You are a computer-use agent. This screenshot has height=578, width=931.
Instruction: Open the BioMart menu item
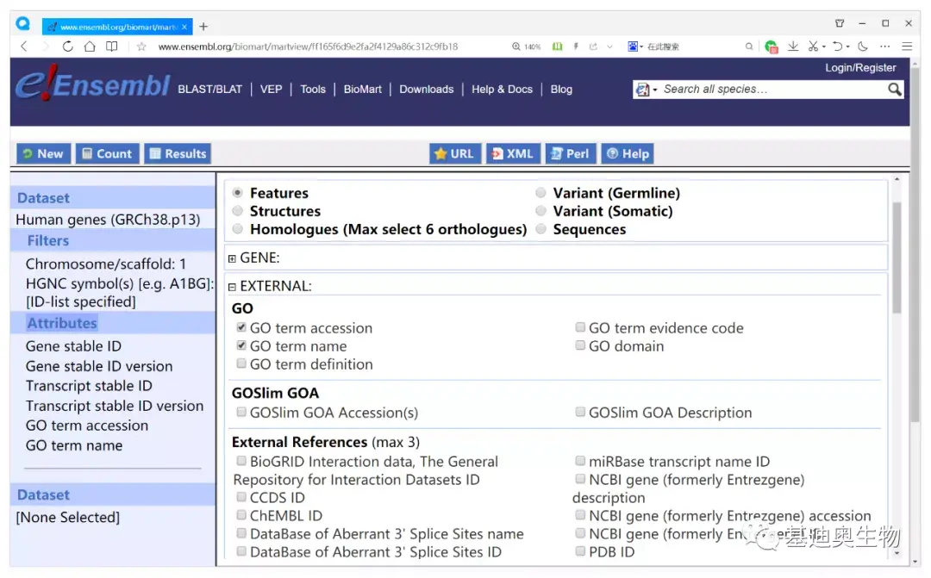tap(362, 89)
